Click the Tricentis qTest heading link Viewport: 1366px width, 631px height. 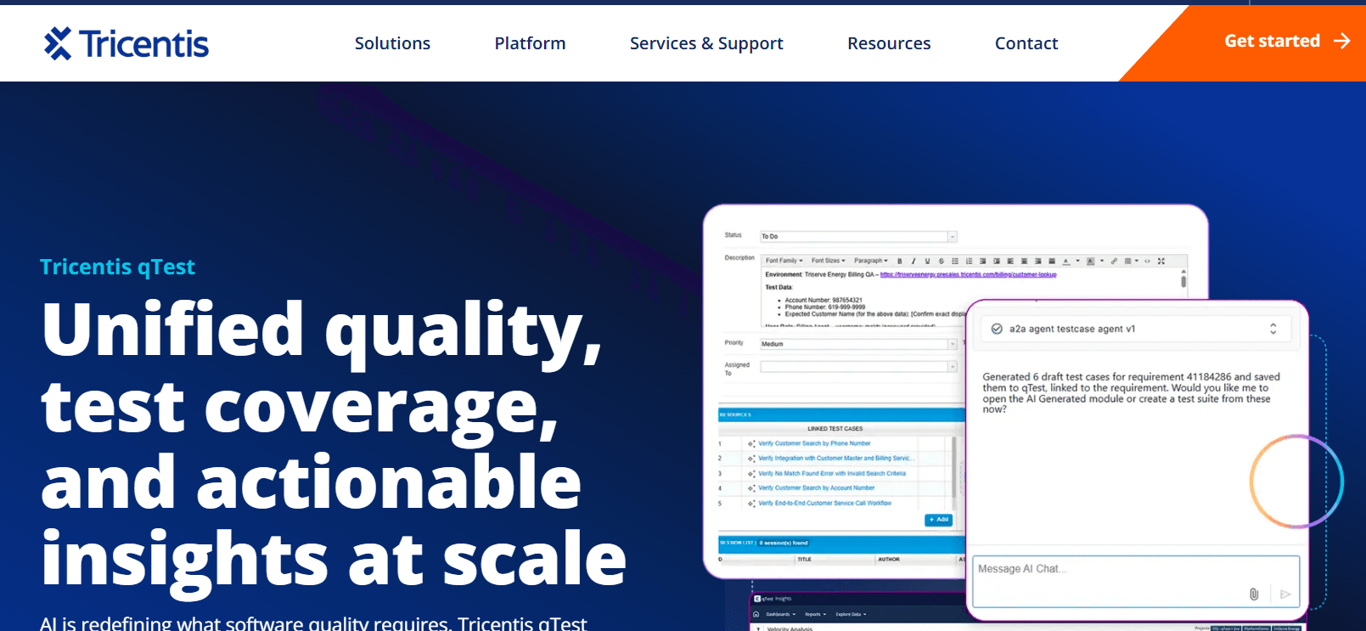coord(117,267)
